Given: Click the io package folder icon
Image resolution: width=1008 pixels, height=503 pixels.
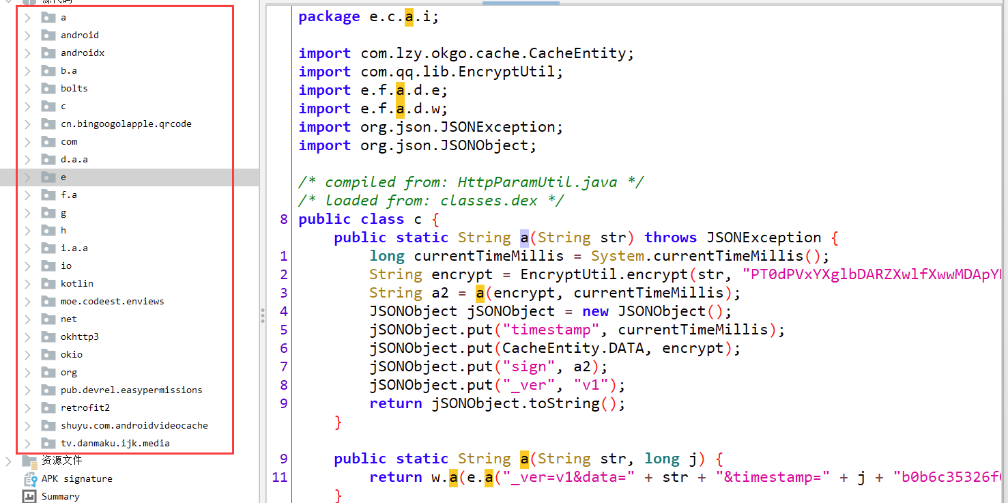Looking at the screenshot, I should tap(48, 265).
